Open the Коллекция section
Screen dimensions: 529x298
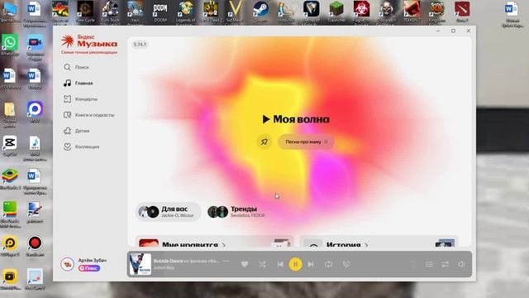point(82,147)
